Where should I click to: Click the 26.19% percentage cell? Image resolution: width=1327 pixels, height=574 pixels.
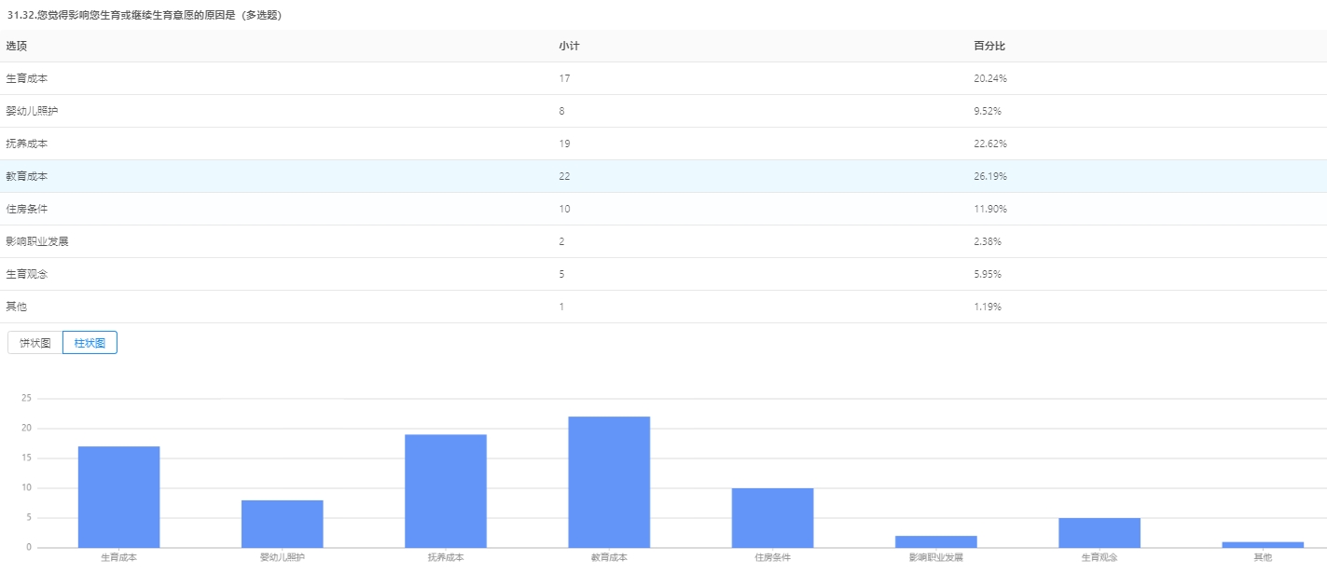pos(989,176)
